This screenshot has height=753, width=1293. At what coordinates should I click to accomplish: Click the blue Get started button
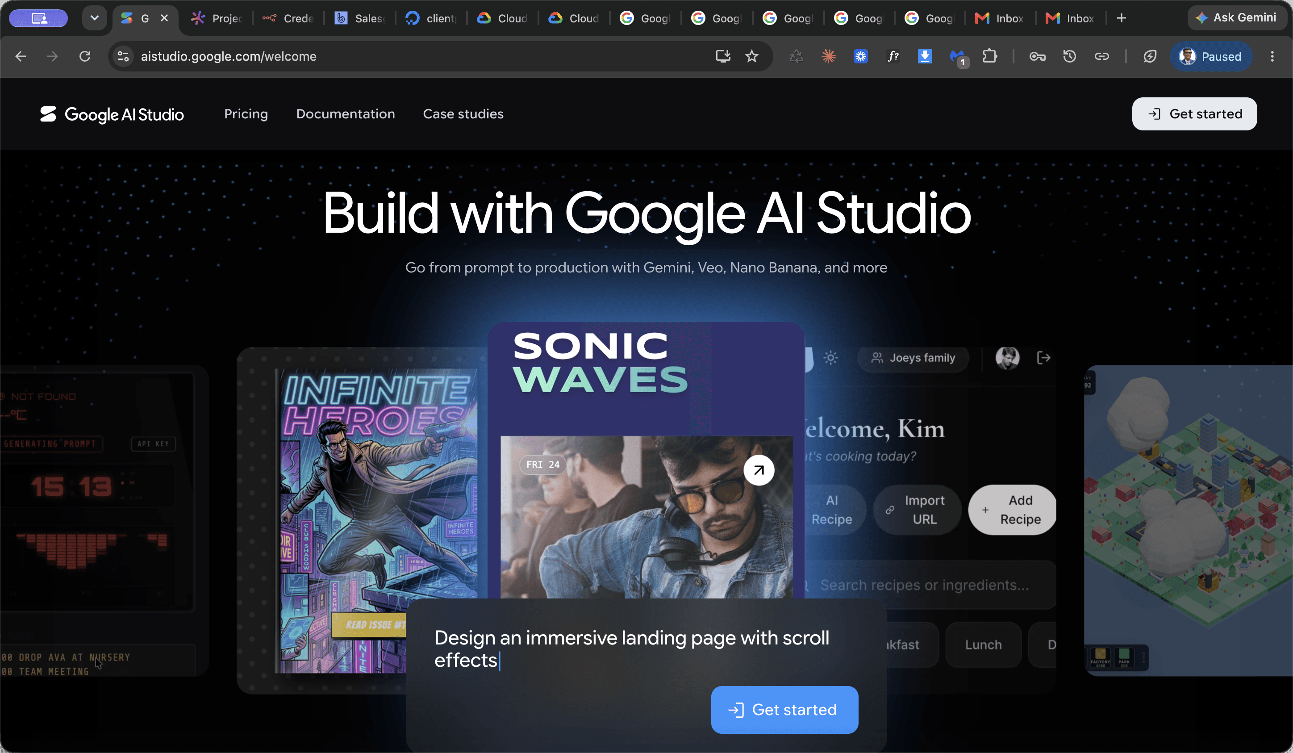click(x=784, y=709)
